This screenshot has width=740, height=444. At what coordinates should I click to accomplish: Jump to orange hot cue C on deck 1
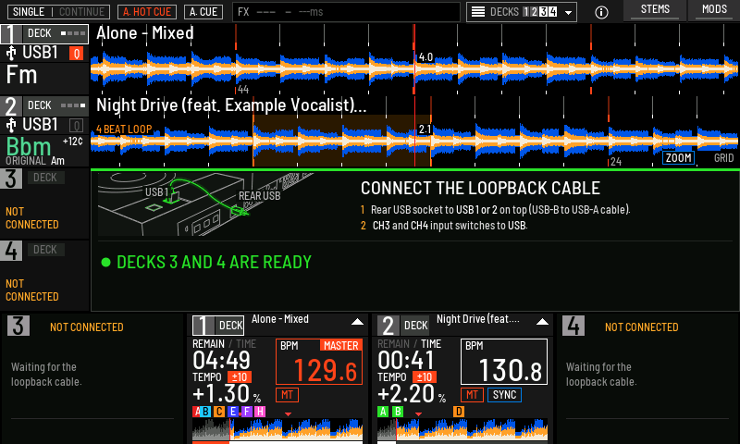[x=219, y=412]
